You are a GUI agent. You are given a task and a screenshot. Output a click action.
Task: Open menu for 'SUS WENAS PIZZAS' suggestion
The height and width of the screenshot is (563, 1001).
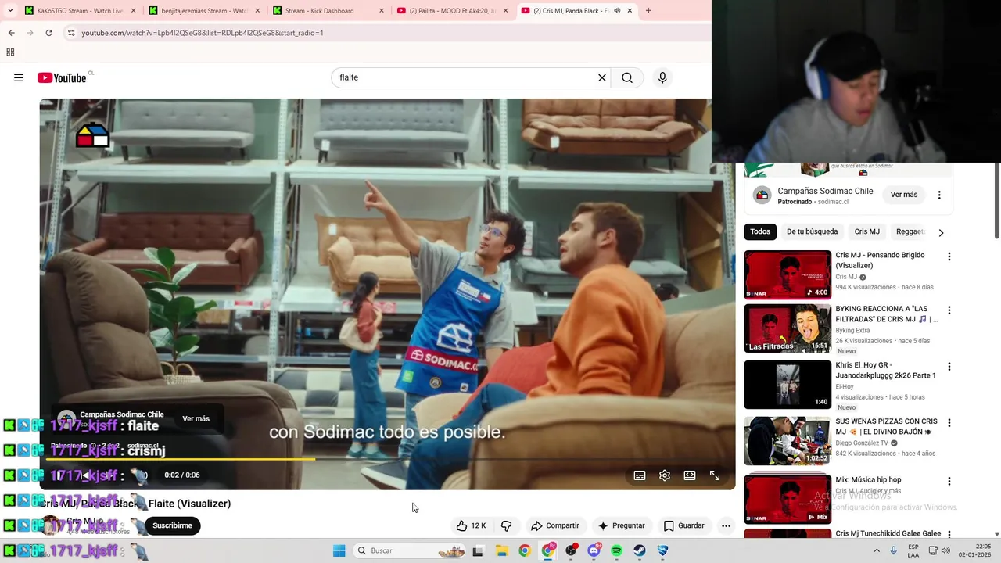pos(949,423)
